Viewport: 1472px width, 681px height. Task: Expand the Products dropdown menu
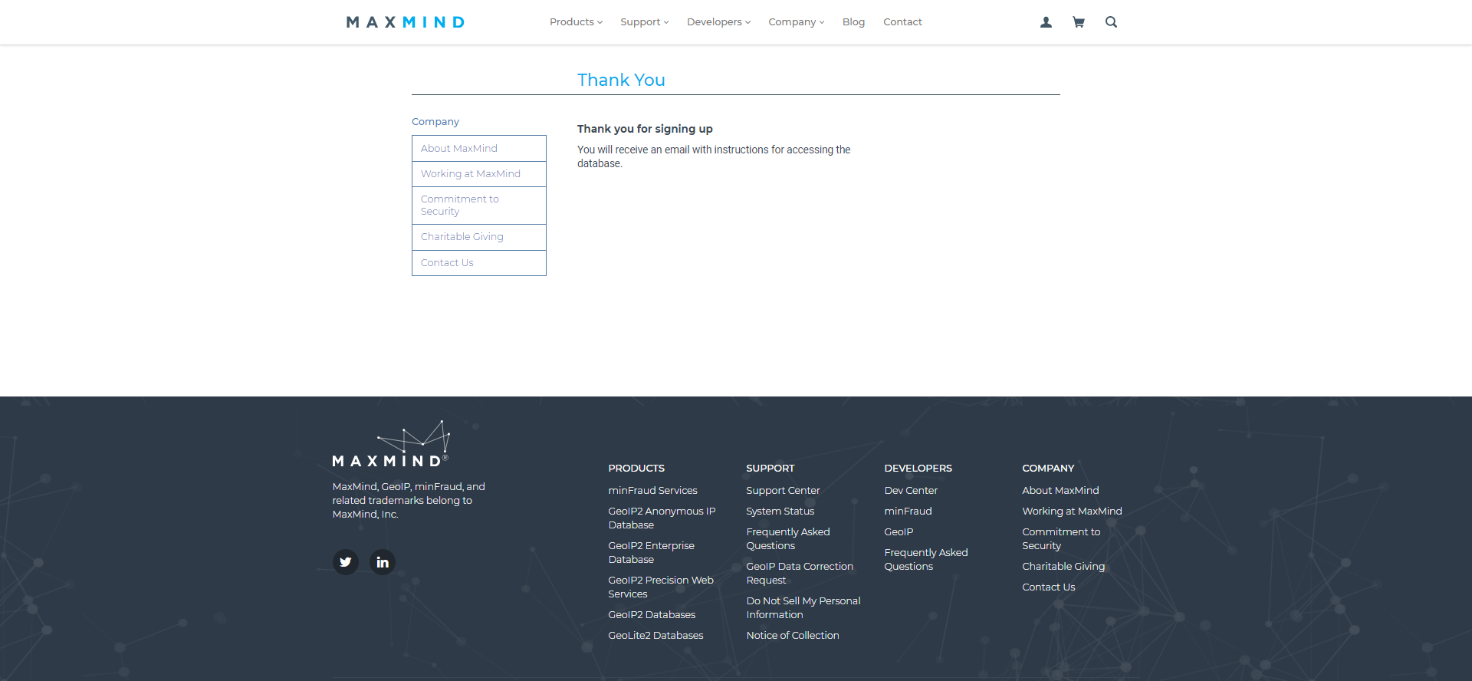click(x=576, y=22)
